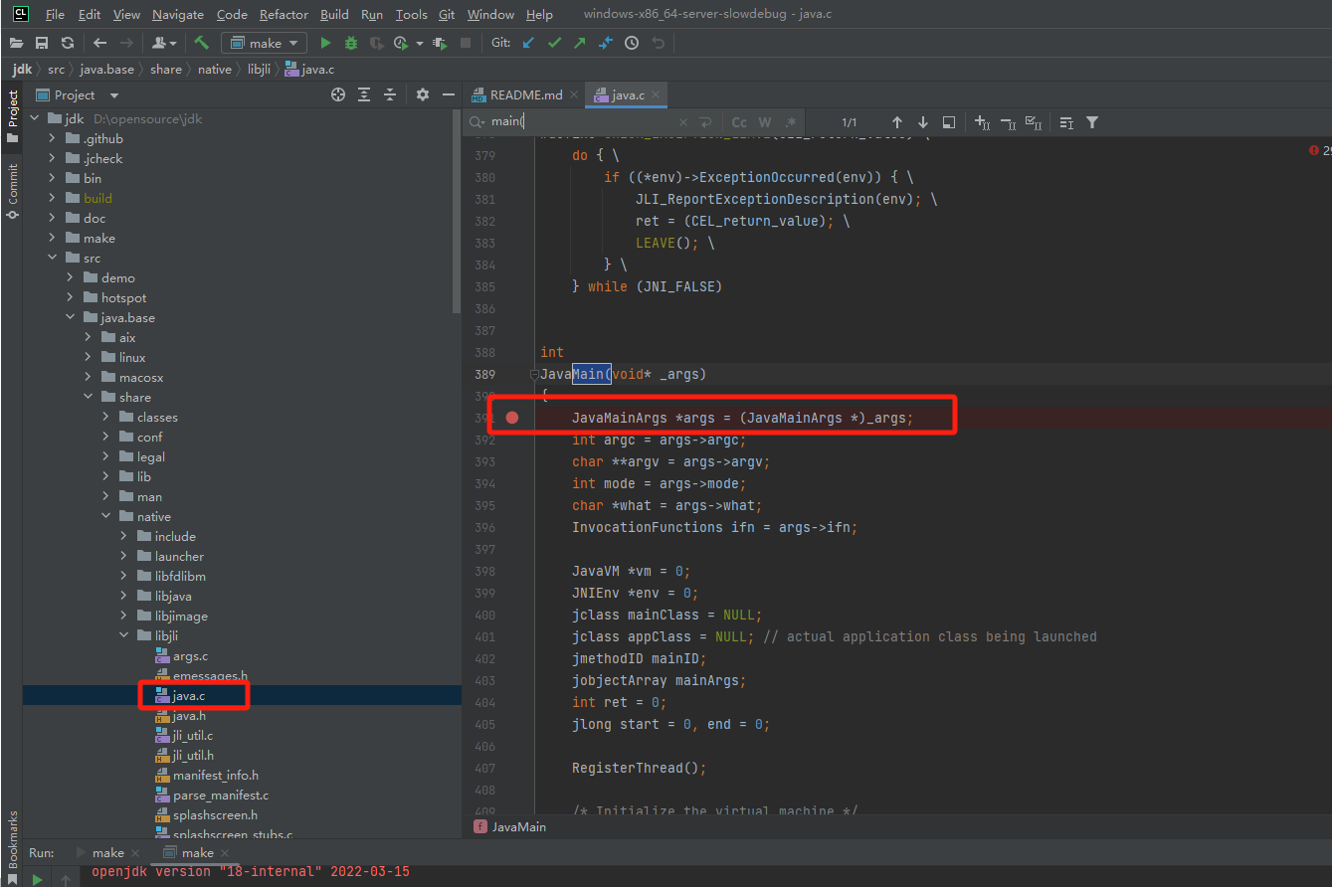Click 'libjli' in the breadcrumb path
Image resolution: width=1332 pixels, height=887 pixels.
click(x=261, y=69)
